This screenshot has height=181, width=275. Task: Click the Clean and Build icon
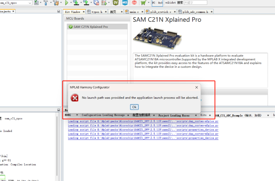coord(56,3)
